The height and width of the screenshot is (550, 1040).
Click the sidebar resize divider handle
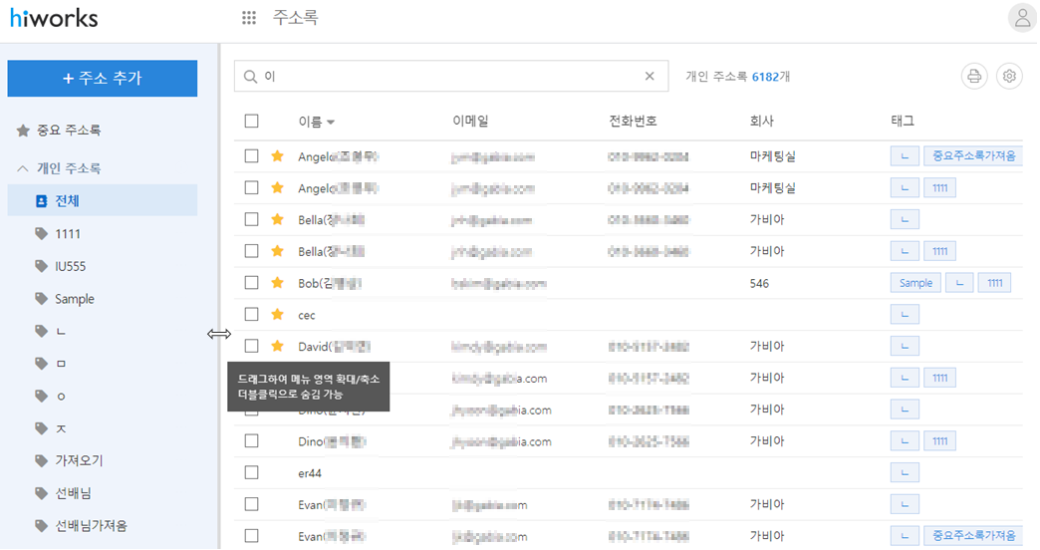(219, 334)
